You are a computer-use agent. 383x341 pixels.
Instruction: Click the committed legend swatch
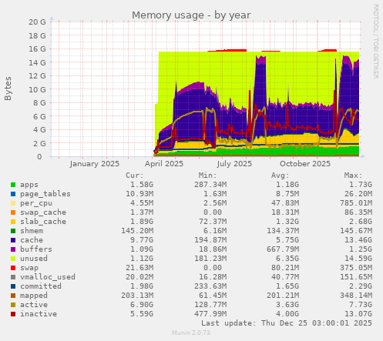[13, 286]
